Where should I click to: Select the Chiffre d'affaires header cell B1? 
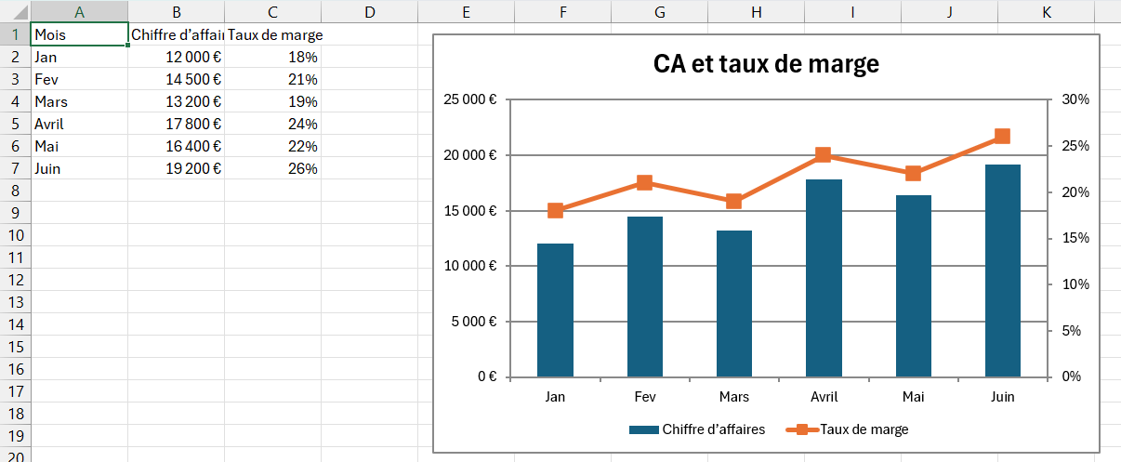177,34
